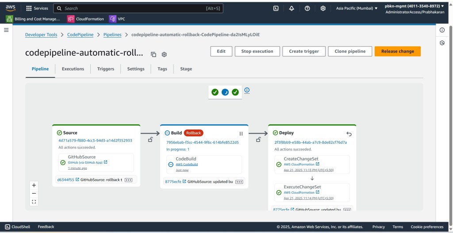The image size is (453, 233).
Task: Toggle the left side navigation menu
Action: 6,30
